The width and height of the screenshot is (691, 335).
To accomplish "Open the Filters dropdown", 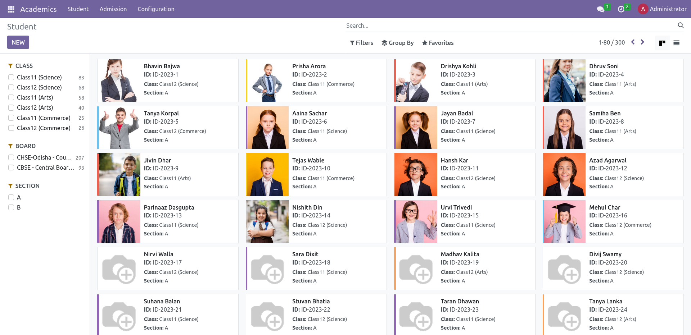I will pyautogui.click(x=361, y=43).
